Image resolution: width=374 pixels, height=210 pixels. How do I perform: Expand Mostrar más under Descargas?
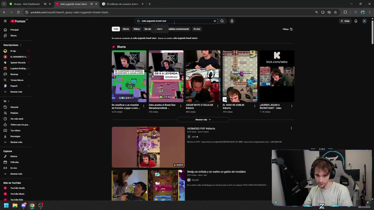click(16, 142)
